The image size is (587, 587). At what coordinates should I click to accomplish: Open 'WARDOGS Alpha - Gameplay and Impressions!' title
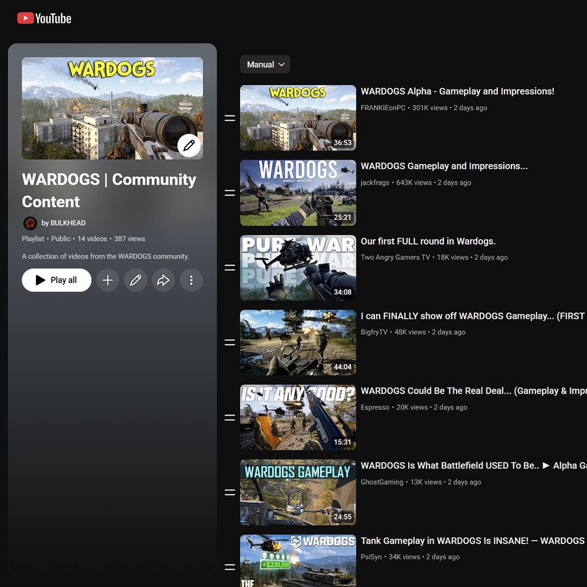[x=458, y=91]
